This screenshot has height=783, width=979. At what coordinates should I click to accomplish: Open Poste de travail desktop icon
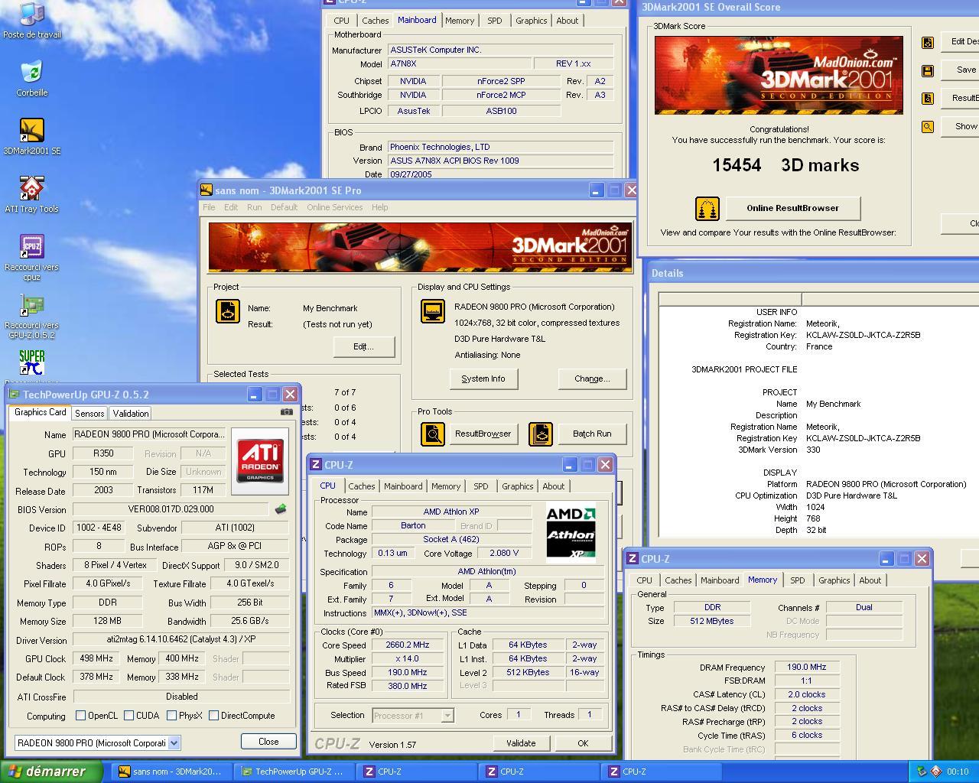31,21
